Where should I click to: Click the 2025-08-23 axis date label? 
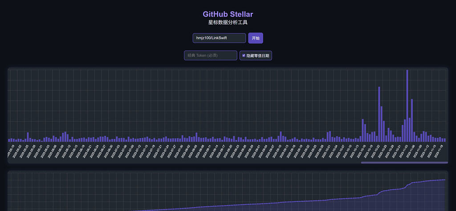(234, 151)
